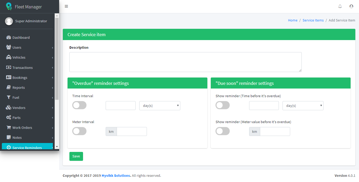This screenshot has height=182, width=359.
Task: Click the Save button
Action: coord(76,156)
